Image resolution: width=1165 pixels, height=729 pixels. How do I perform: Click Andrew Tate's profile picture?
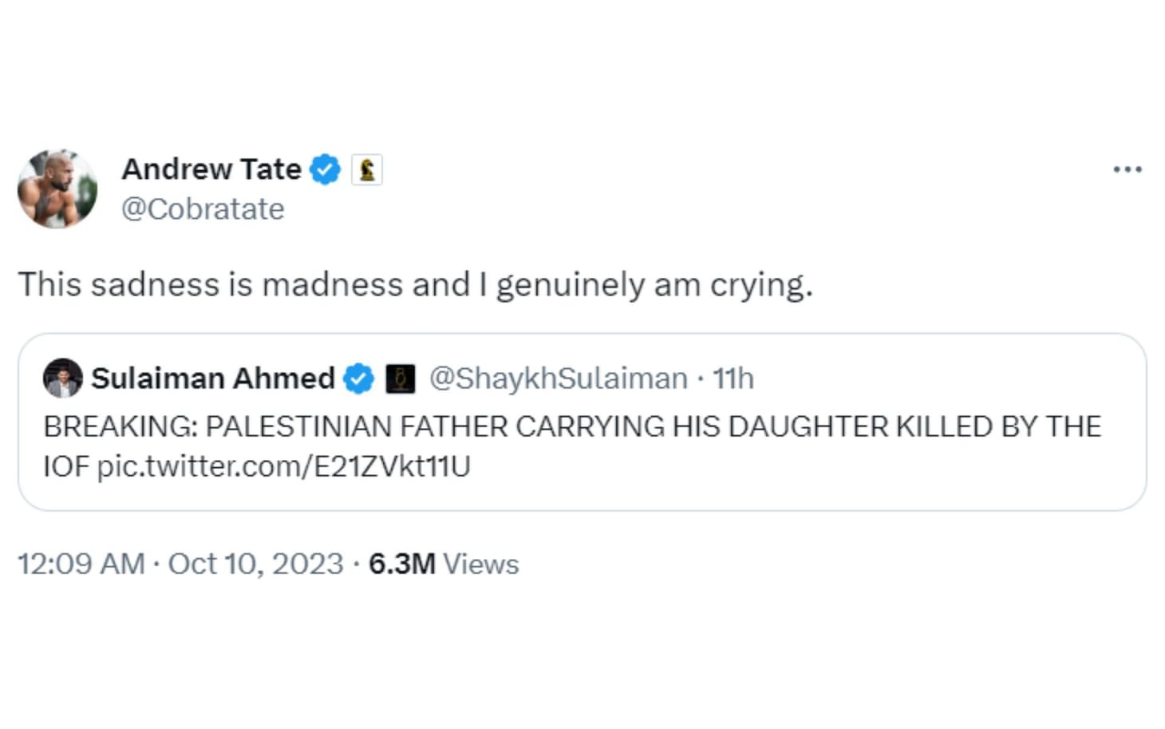pos(57,188)
